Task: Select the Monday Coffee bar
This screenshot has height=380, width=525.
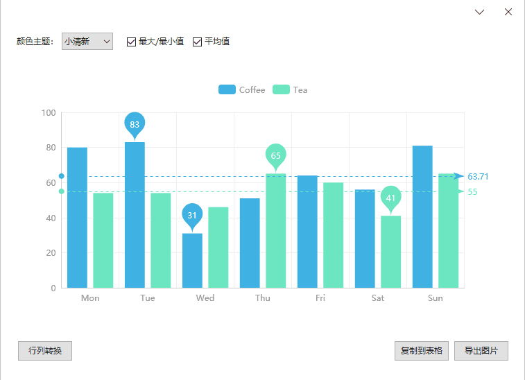Action: 78,218
